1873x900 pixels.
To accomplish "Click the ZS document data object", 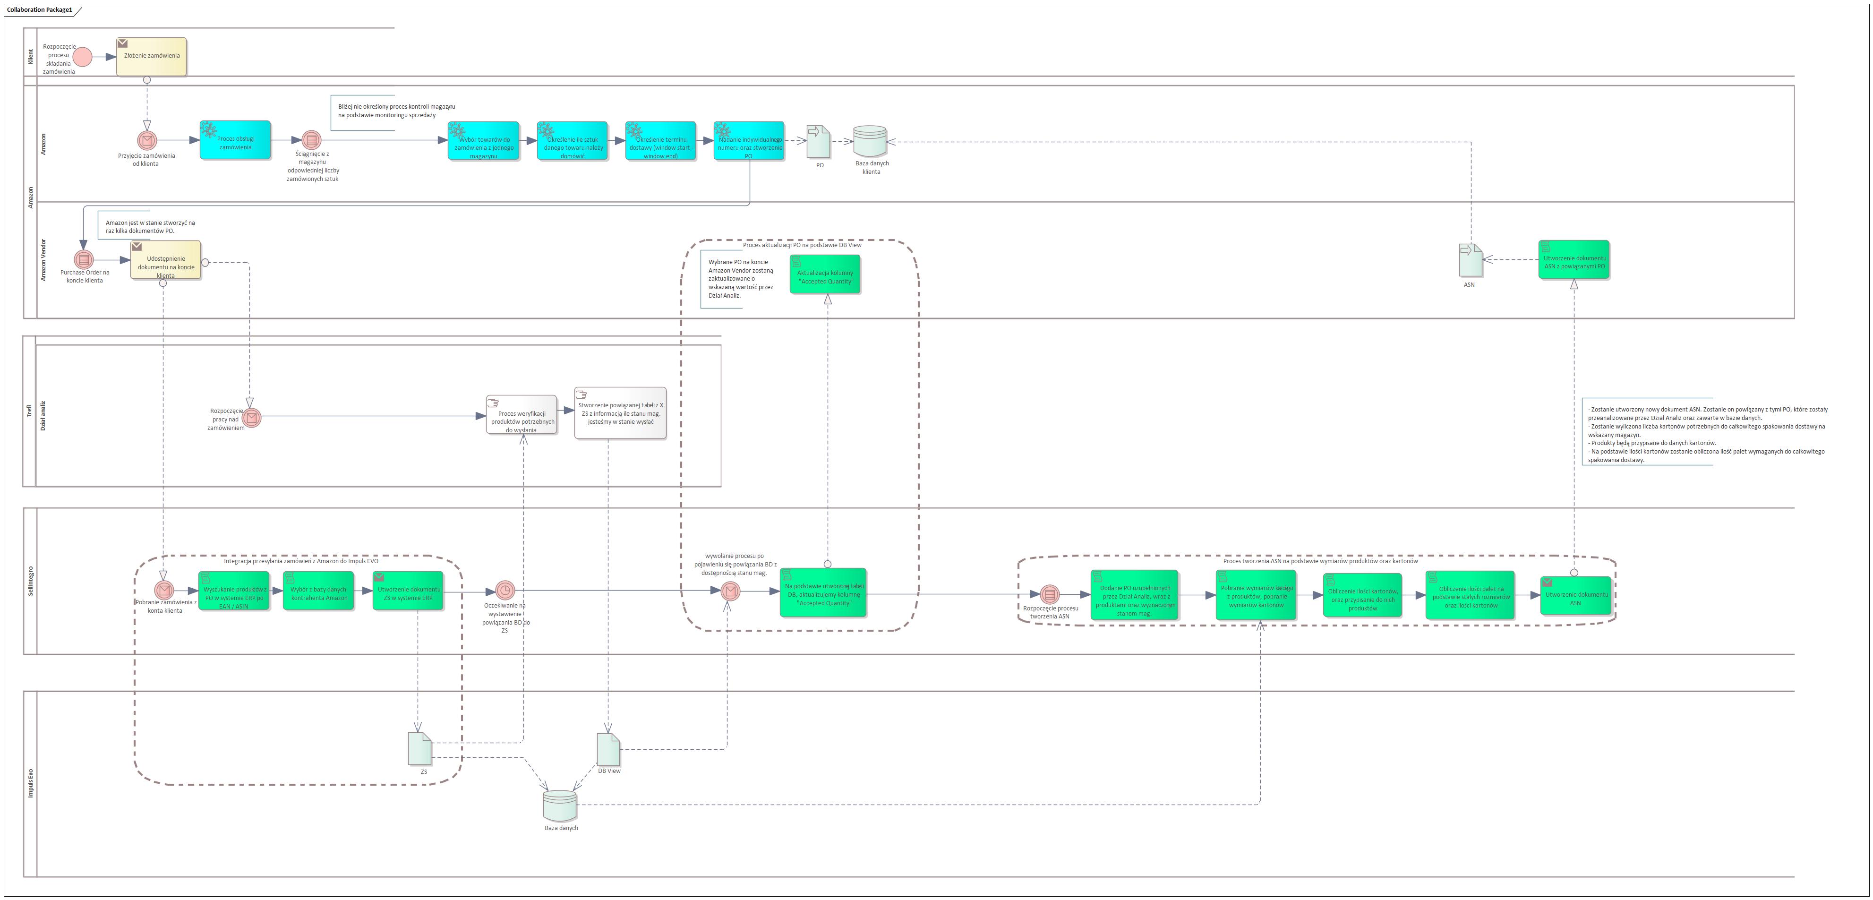I will (x=420, y=749).
